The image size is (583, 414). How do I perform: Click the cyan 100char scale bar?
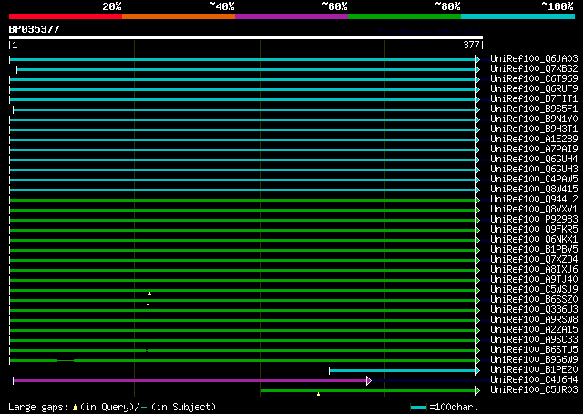418,408
